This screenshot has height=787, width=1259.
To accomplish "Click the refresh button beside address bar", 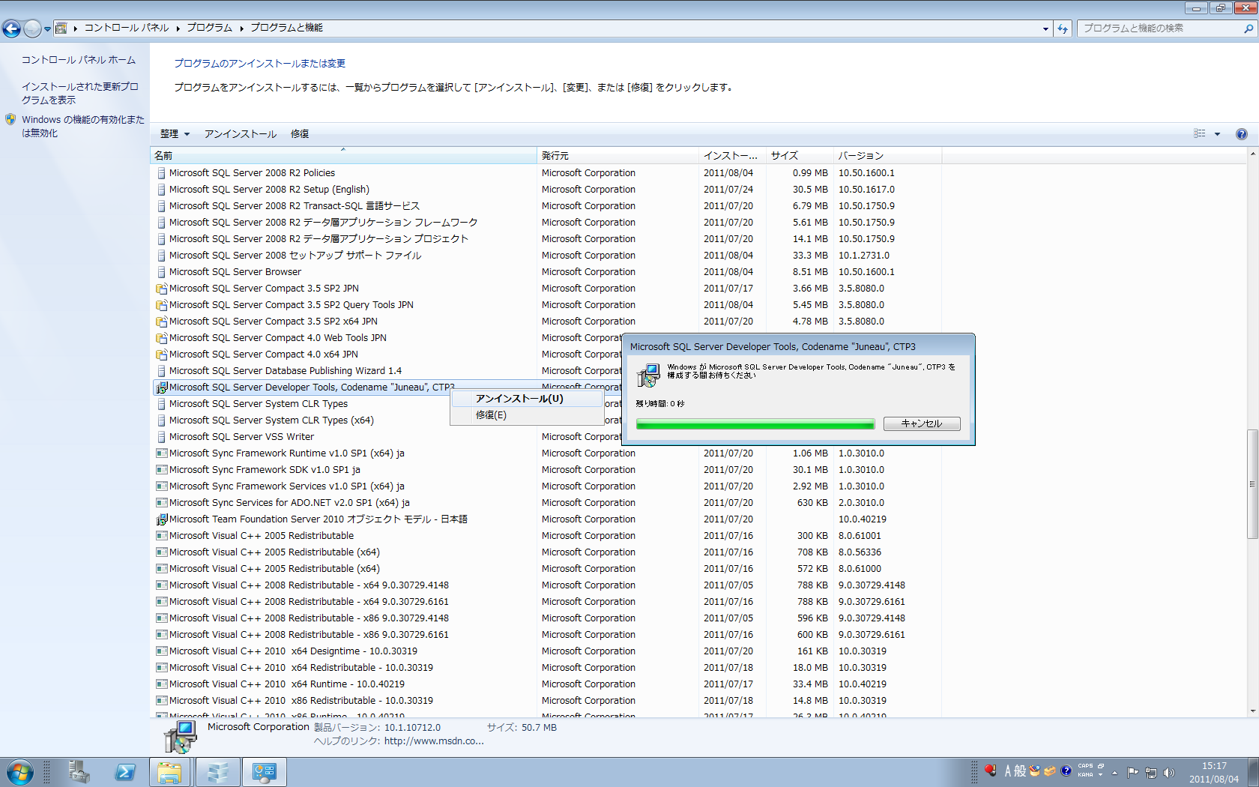I will coord(1063,28).
